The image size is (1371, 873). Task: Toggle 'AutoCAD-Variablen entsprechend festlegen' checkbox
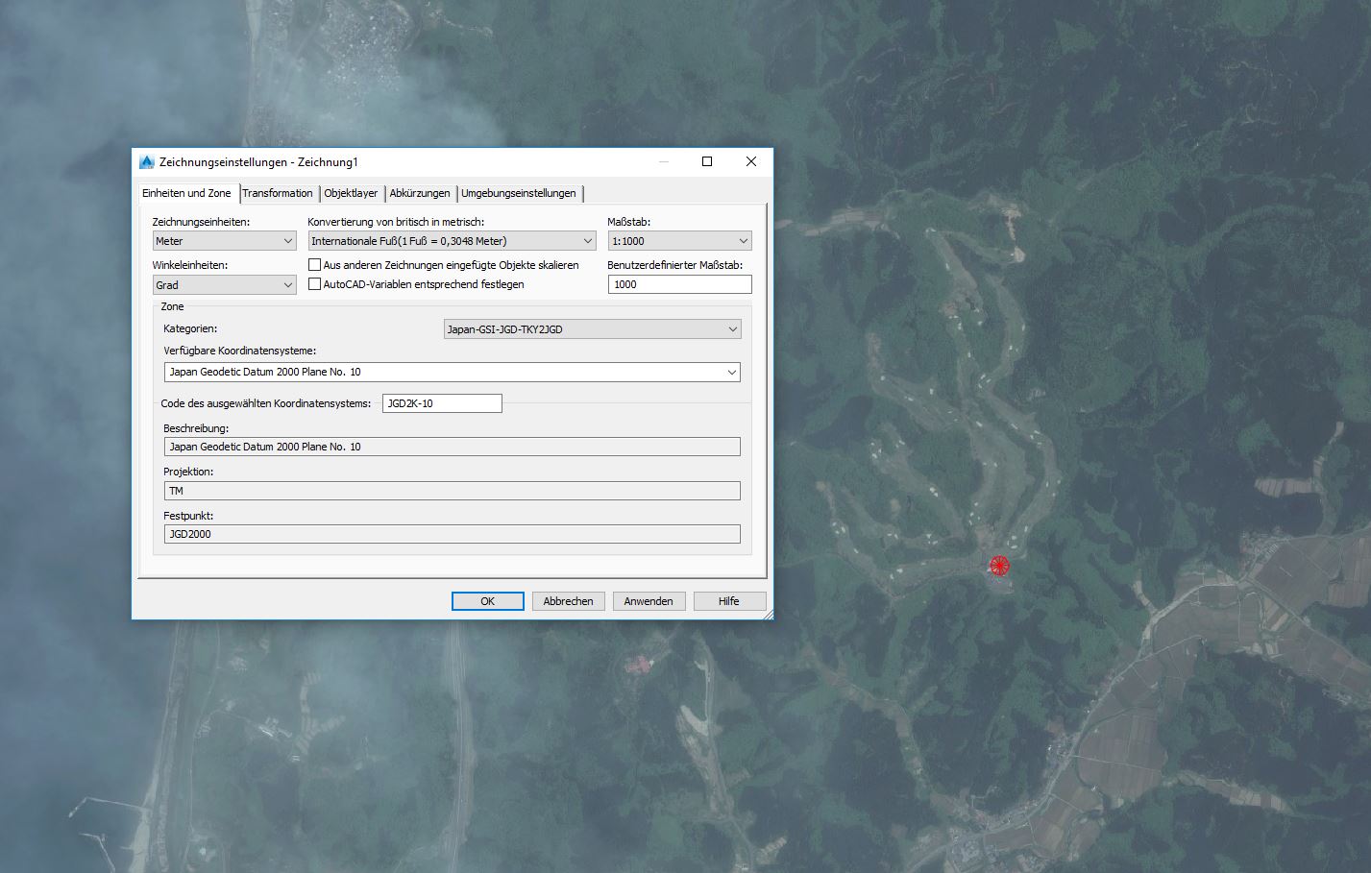[314, 284]
